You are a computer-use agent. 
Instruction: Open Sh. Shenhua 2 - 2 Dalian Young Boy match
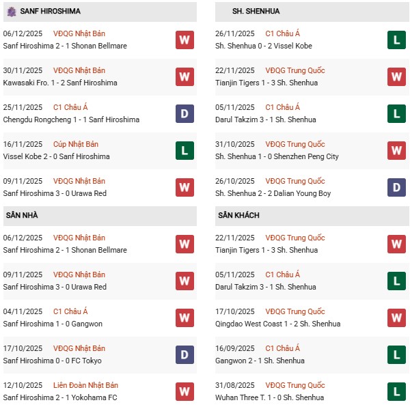point(273,193)
